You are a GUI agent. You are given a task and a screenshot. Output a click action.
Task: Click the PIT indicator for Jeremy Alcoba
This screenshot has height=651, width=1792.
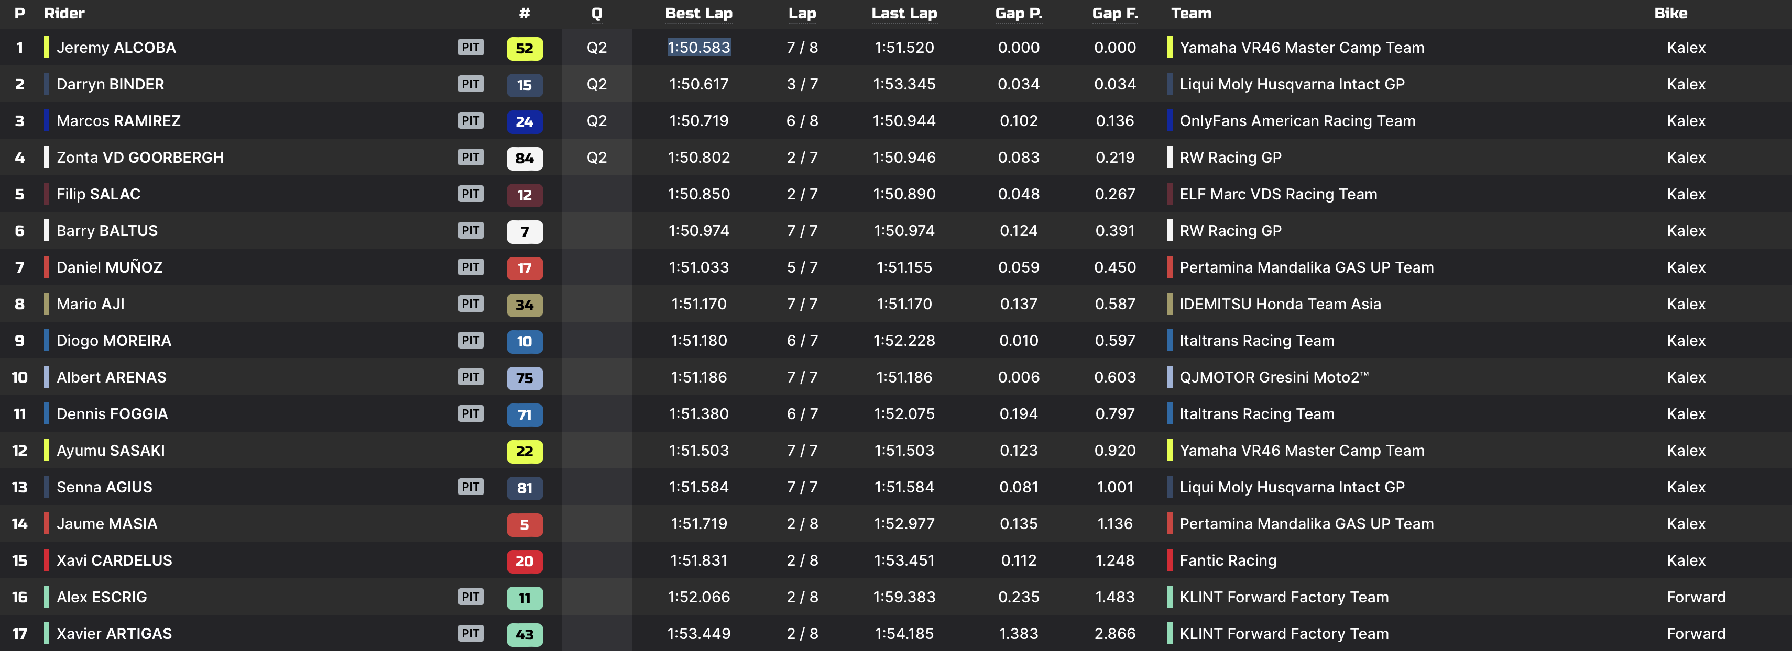(x=471, y=47)
